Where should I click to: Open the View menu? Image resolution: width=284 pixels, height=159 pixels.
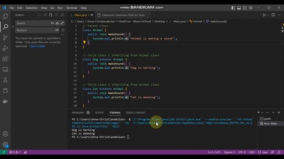[x=44, y=8]
